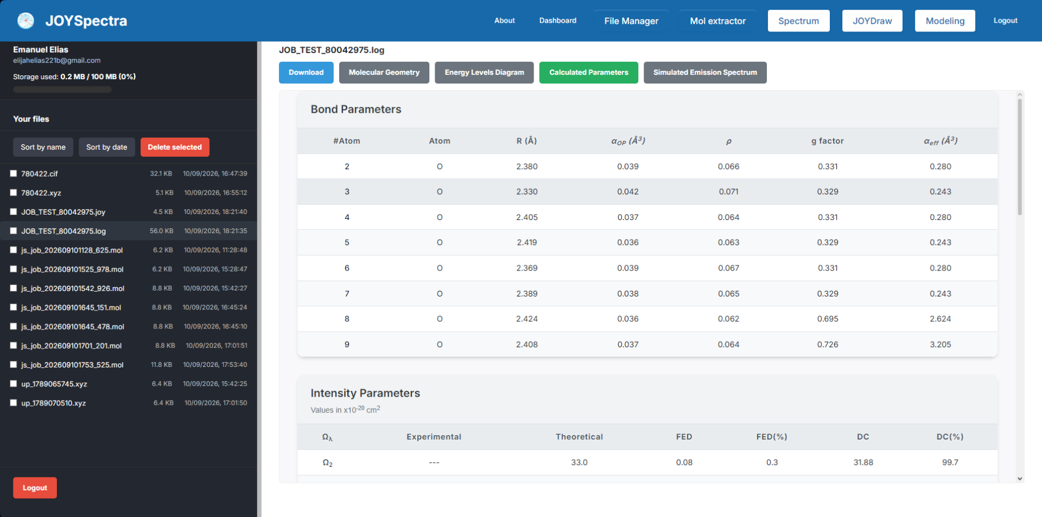Screen dimensions: 1042x517
Task: Sort files by date
Action: click(106, 147)
